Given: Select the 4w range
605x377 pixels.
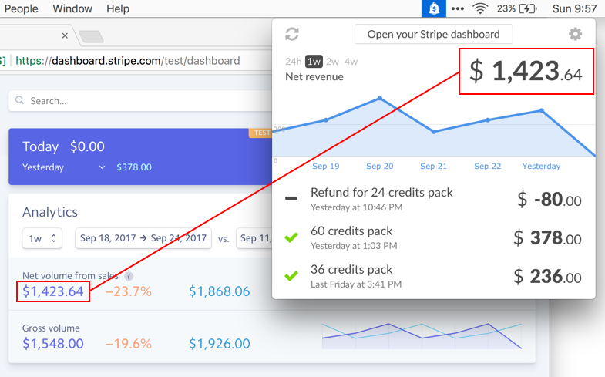Looking at the screenshot, I should click(x=351, y=62).
